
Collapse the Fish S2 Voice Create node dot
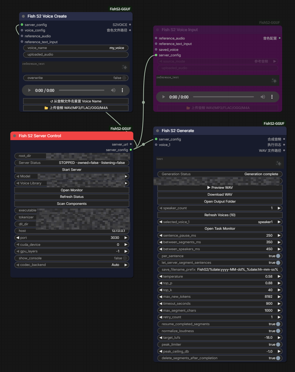(x=23, y=16)
